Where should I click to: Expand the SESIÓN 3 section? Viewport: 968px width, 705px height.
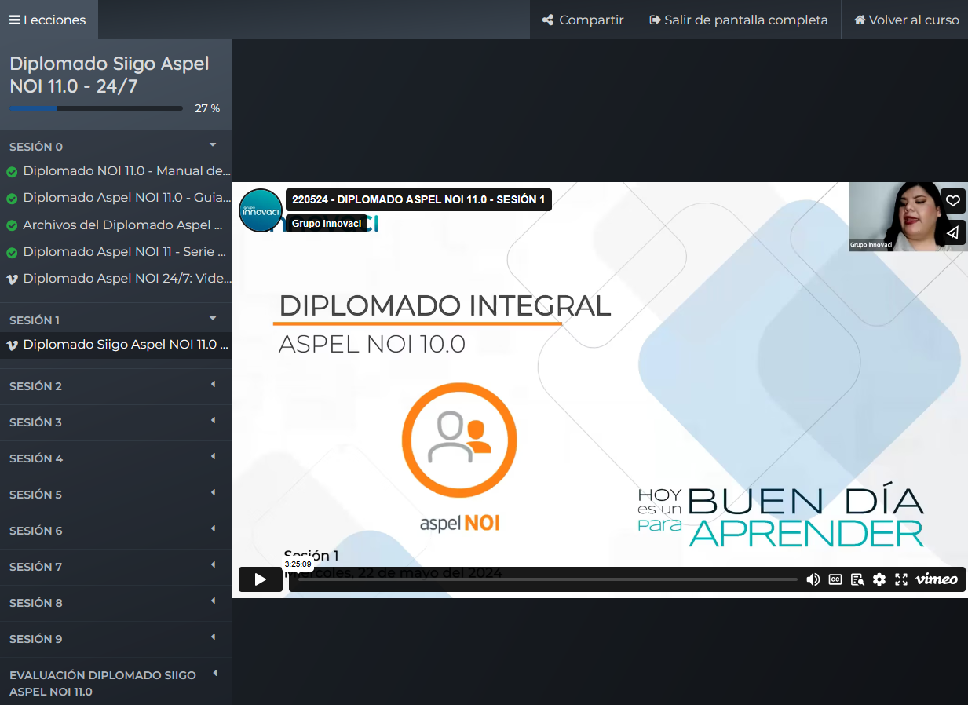point(116,422)
